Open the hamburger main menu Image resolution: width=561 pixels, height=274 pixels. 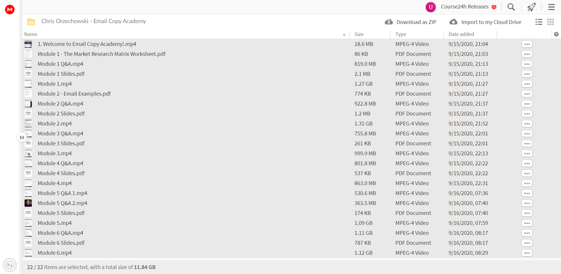point(551,7)
